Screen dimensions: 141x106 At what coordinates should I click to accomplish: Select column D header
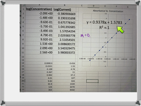[93, 6]
